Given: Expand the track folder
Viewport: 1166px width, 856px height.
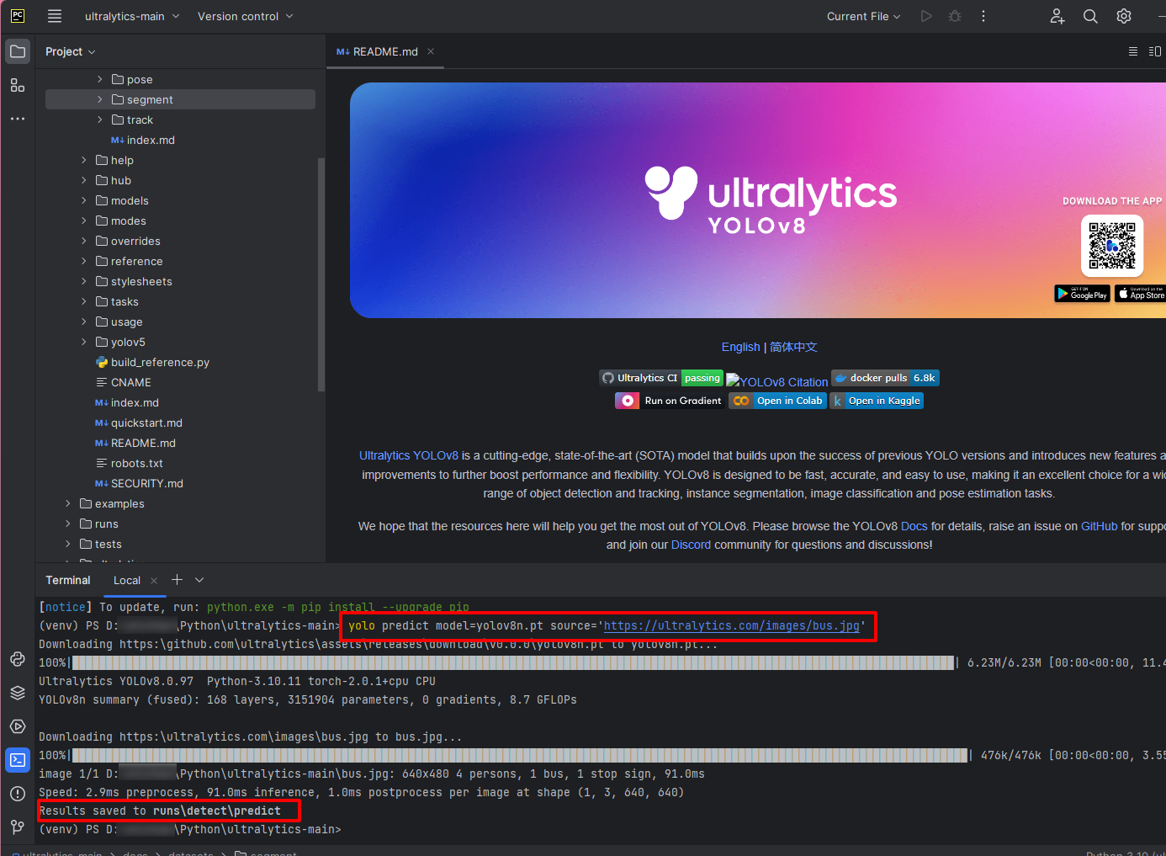Looking at the screenshot, I should [100, 120].
